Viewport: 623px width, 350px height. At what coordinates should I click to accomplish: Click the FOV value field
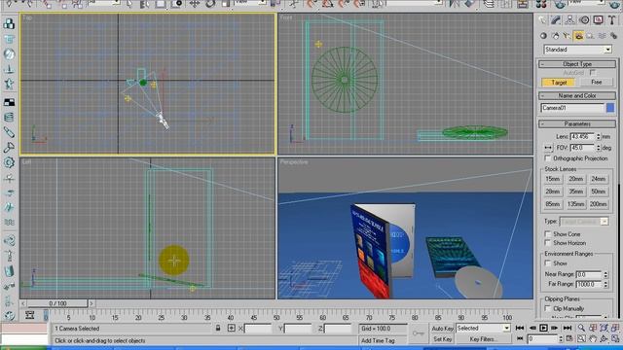[582, 148]
